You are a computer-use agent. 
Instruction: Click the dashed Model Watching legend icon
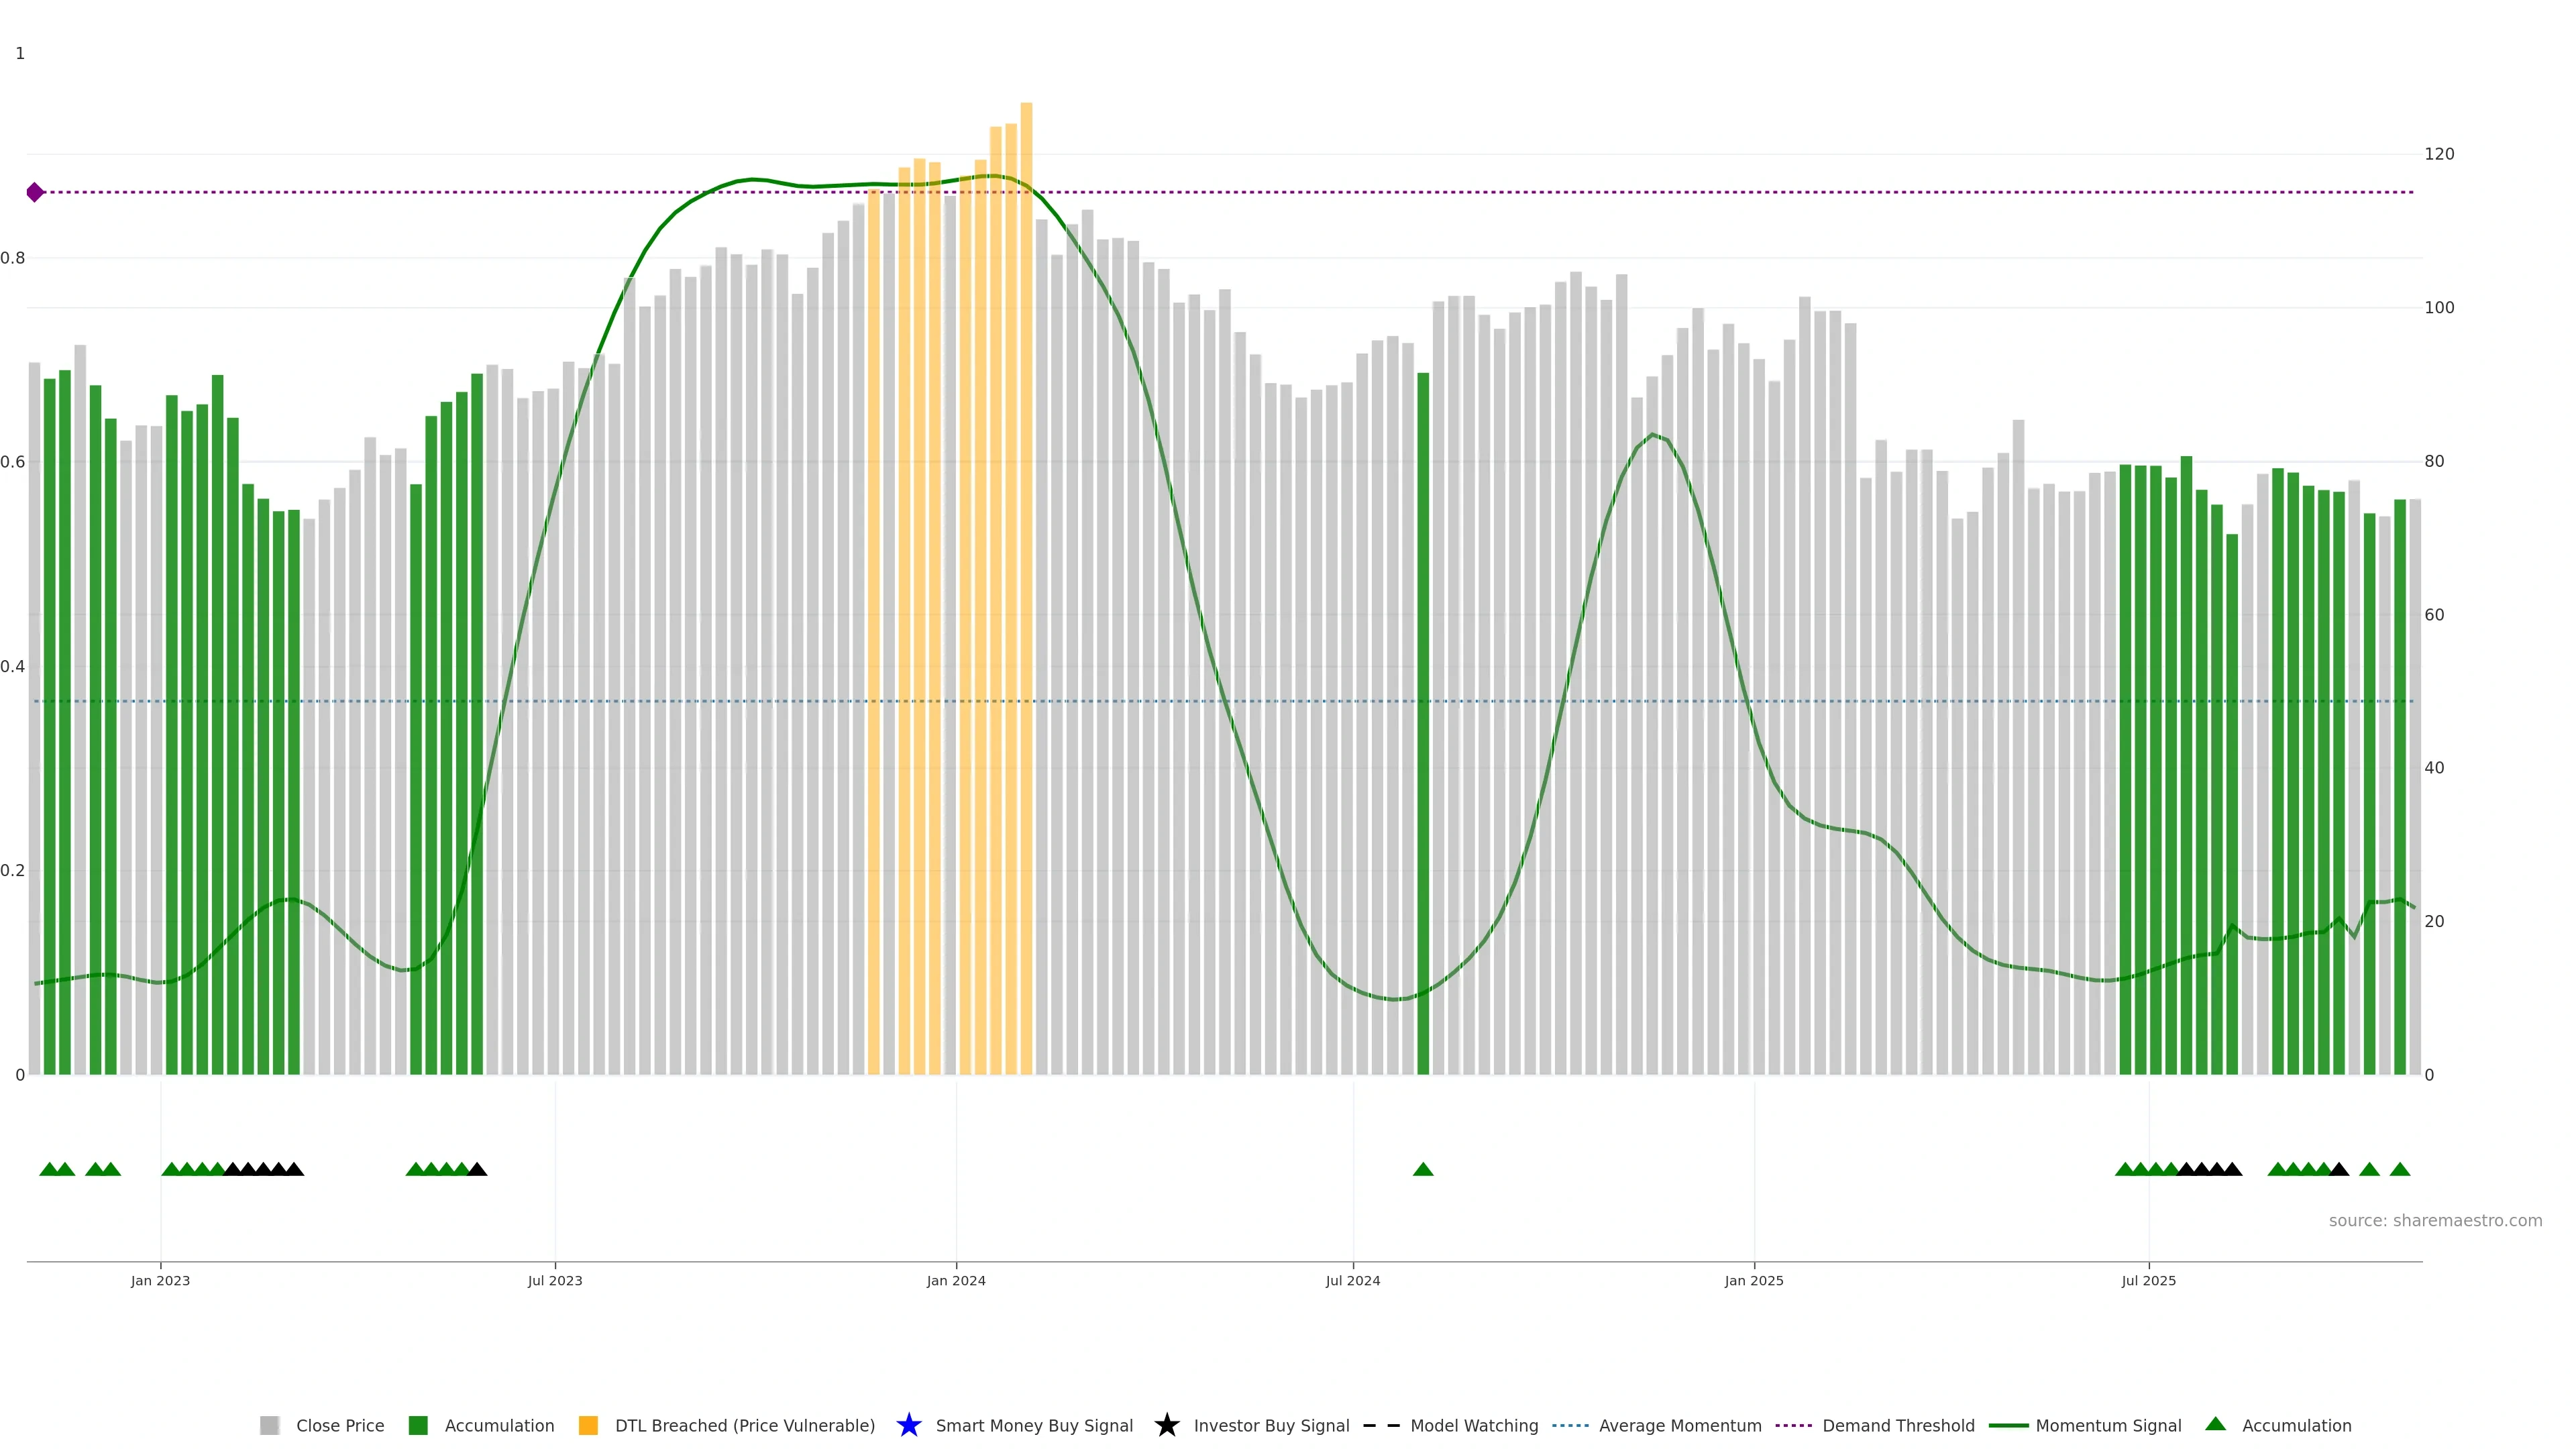coord(1381,1425)
